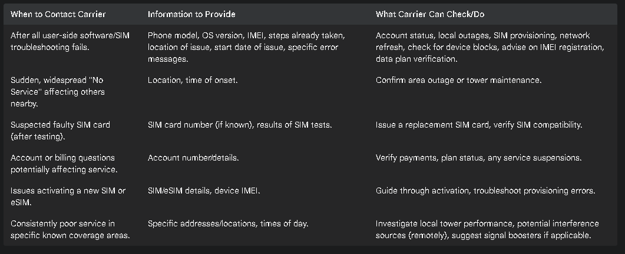Select the 'Account status, local outages' cell

(x=490, y=47)
